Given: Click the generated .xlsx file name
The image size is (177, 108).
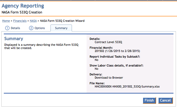Looking at the screenshot, I should (127, 86).
